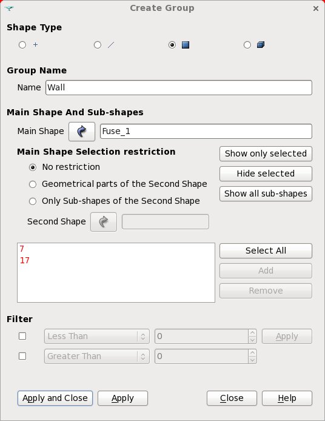Select the face square shape type icon

coord(186,45)
